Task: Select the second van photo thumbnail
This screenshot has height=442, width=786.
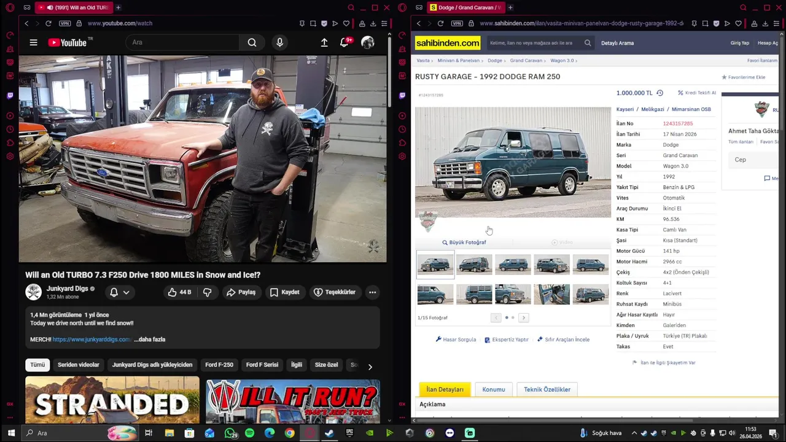Action: (474, 264)
